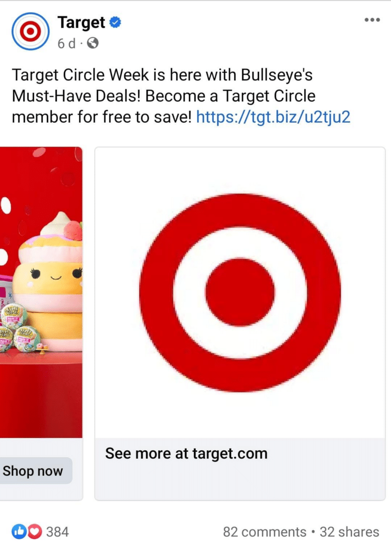Screen dimensions: 391x550
Task: Click the collectible capsule balls in image
Action: pyautogui.click(x=20, y=328)
